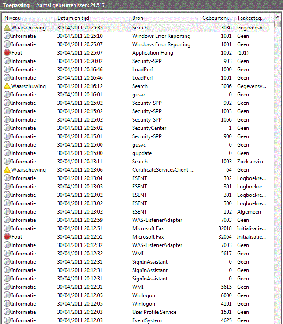The height and width of the screenshot is (324, 283).
Task: Sort by Datum en tijd column header
Action: point(92,18)
